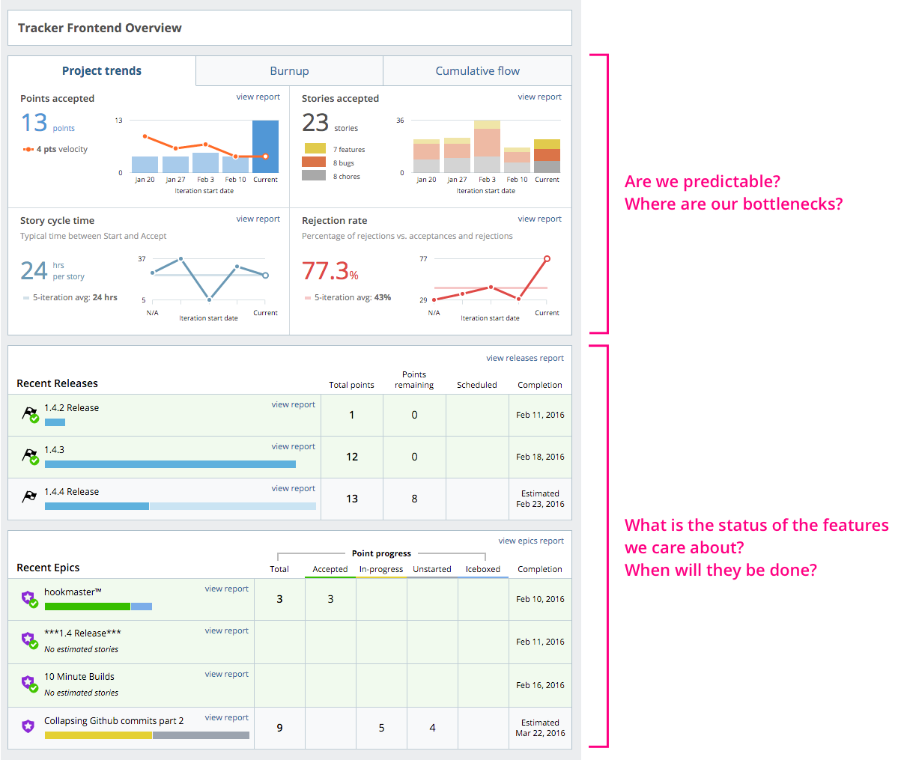
Task: Open view report for Points accepted
Action: click(x=258, y=97)
